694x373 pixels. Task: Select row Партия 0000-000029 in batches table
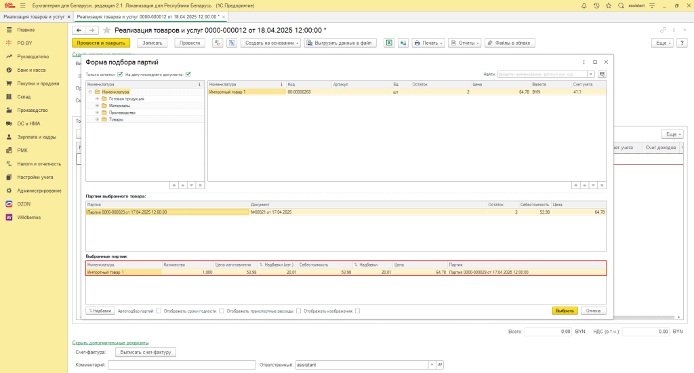tap(346, 212)
